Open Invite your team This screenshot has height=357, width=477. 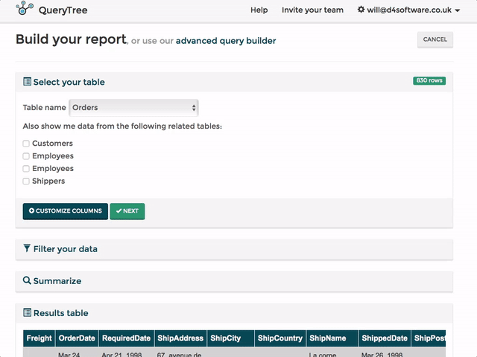[312, 10]
